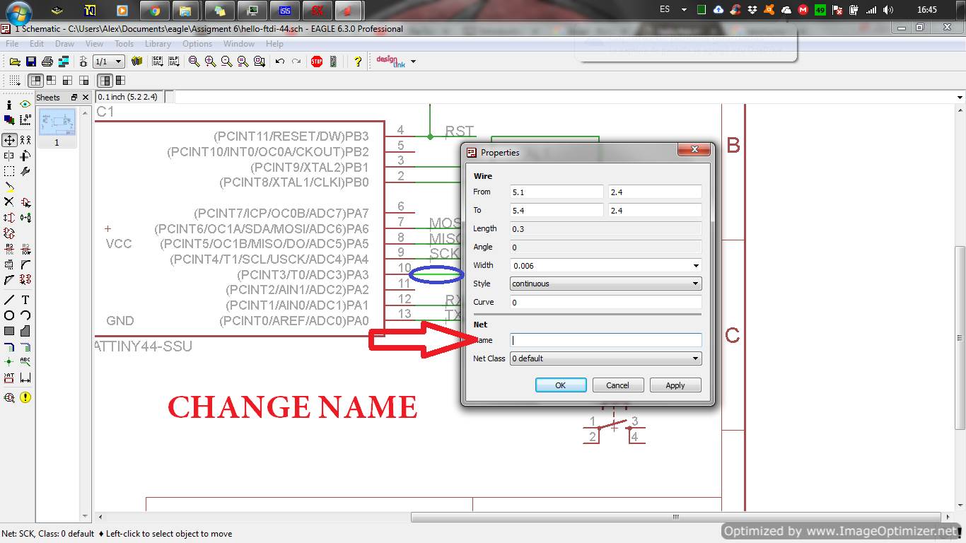This screenshot has width=966, height=543.
Task: Open the View menu
Action: 94,44
